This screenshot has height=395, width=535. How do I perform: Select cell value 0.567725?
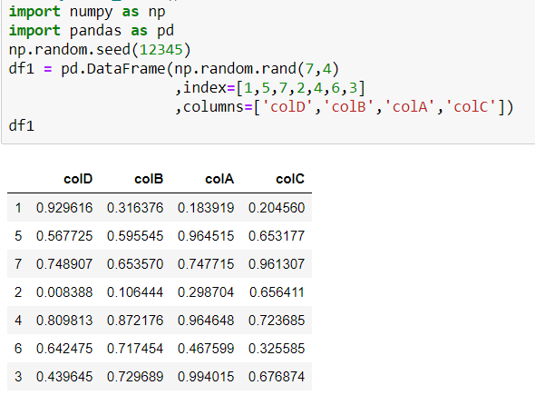[64, 236]
